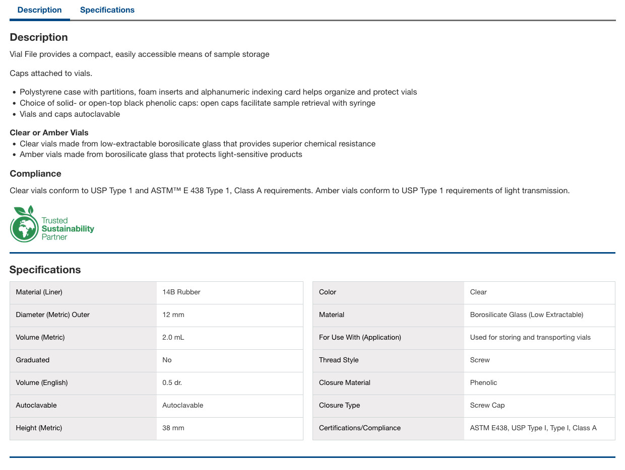
Task: Select the 2.0 mL volume value
Action: click(173, 338)
